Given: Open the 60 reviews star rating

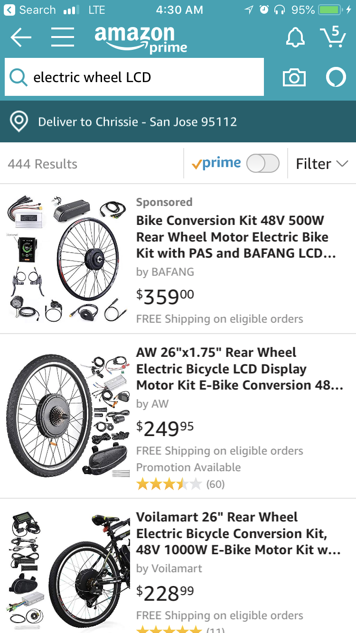Looking at the screenshot, I should pyautogui.click(x=180, y=484).
